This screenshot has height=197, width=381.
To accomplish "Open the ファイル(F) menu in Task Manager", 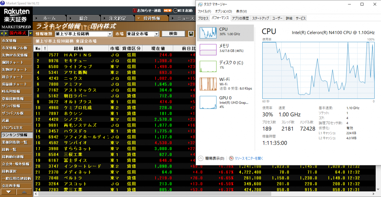I will tap(204, 12).
